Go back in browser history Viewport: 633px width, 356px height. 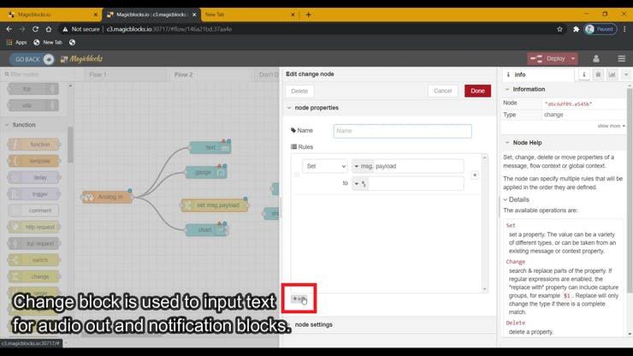pos(9,29)
